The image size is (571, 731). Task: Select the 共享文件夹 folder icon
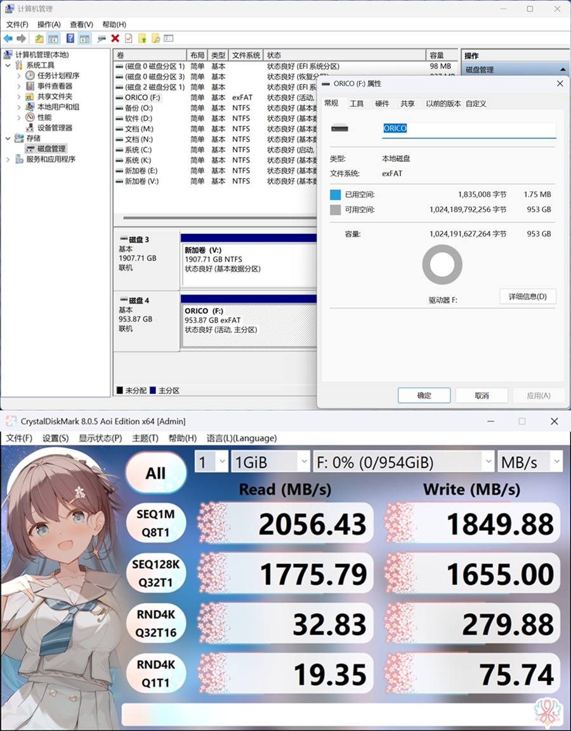click(30, 97)
